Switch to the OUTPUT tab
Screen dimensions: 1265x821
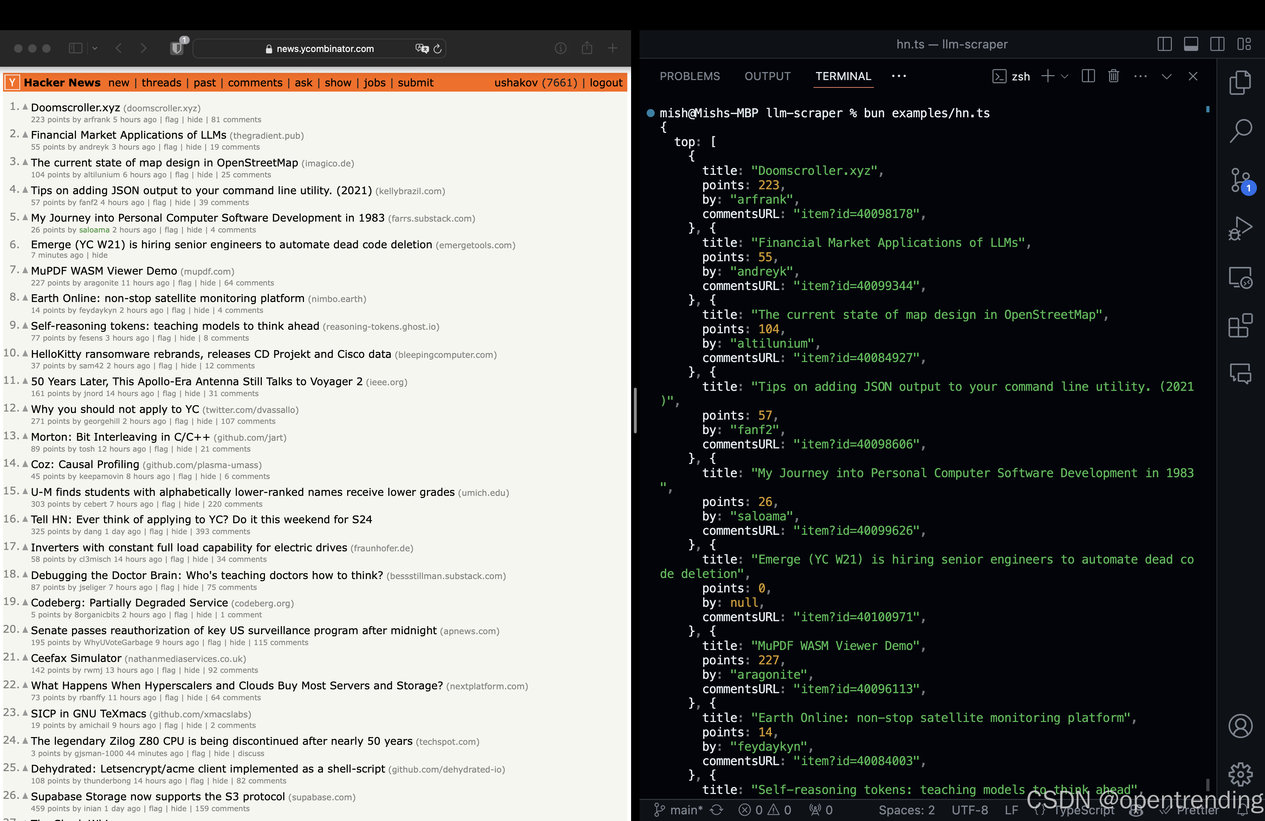point(767,77)
